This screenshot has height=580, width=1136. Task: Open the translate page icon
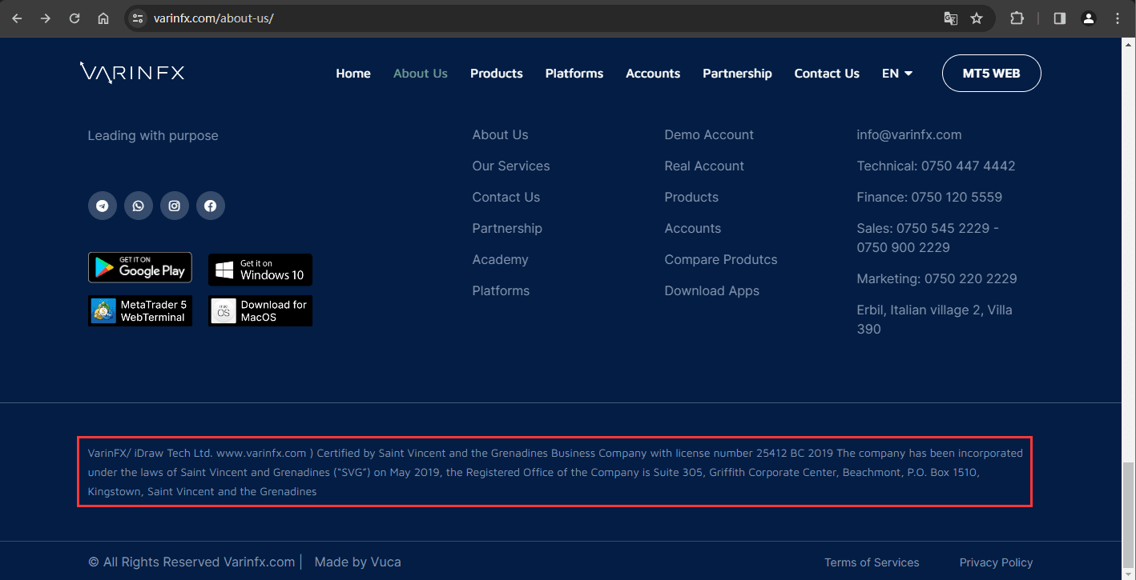click(x=951, y=18)
